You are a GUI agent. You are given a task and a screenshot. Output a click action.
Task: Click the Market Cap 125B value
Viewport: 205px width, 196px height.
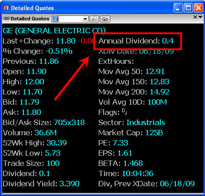click(154, 133)
